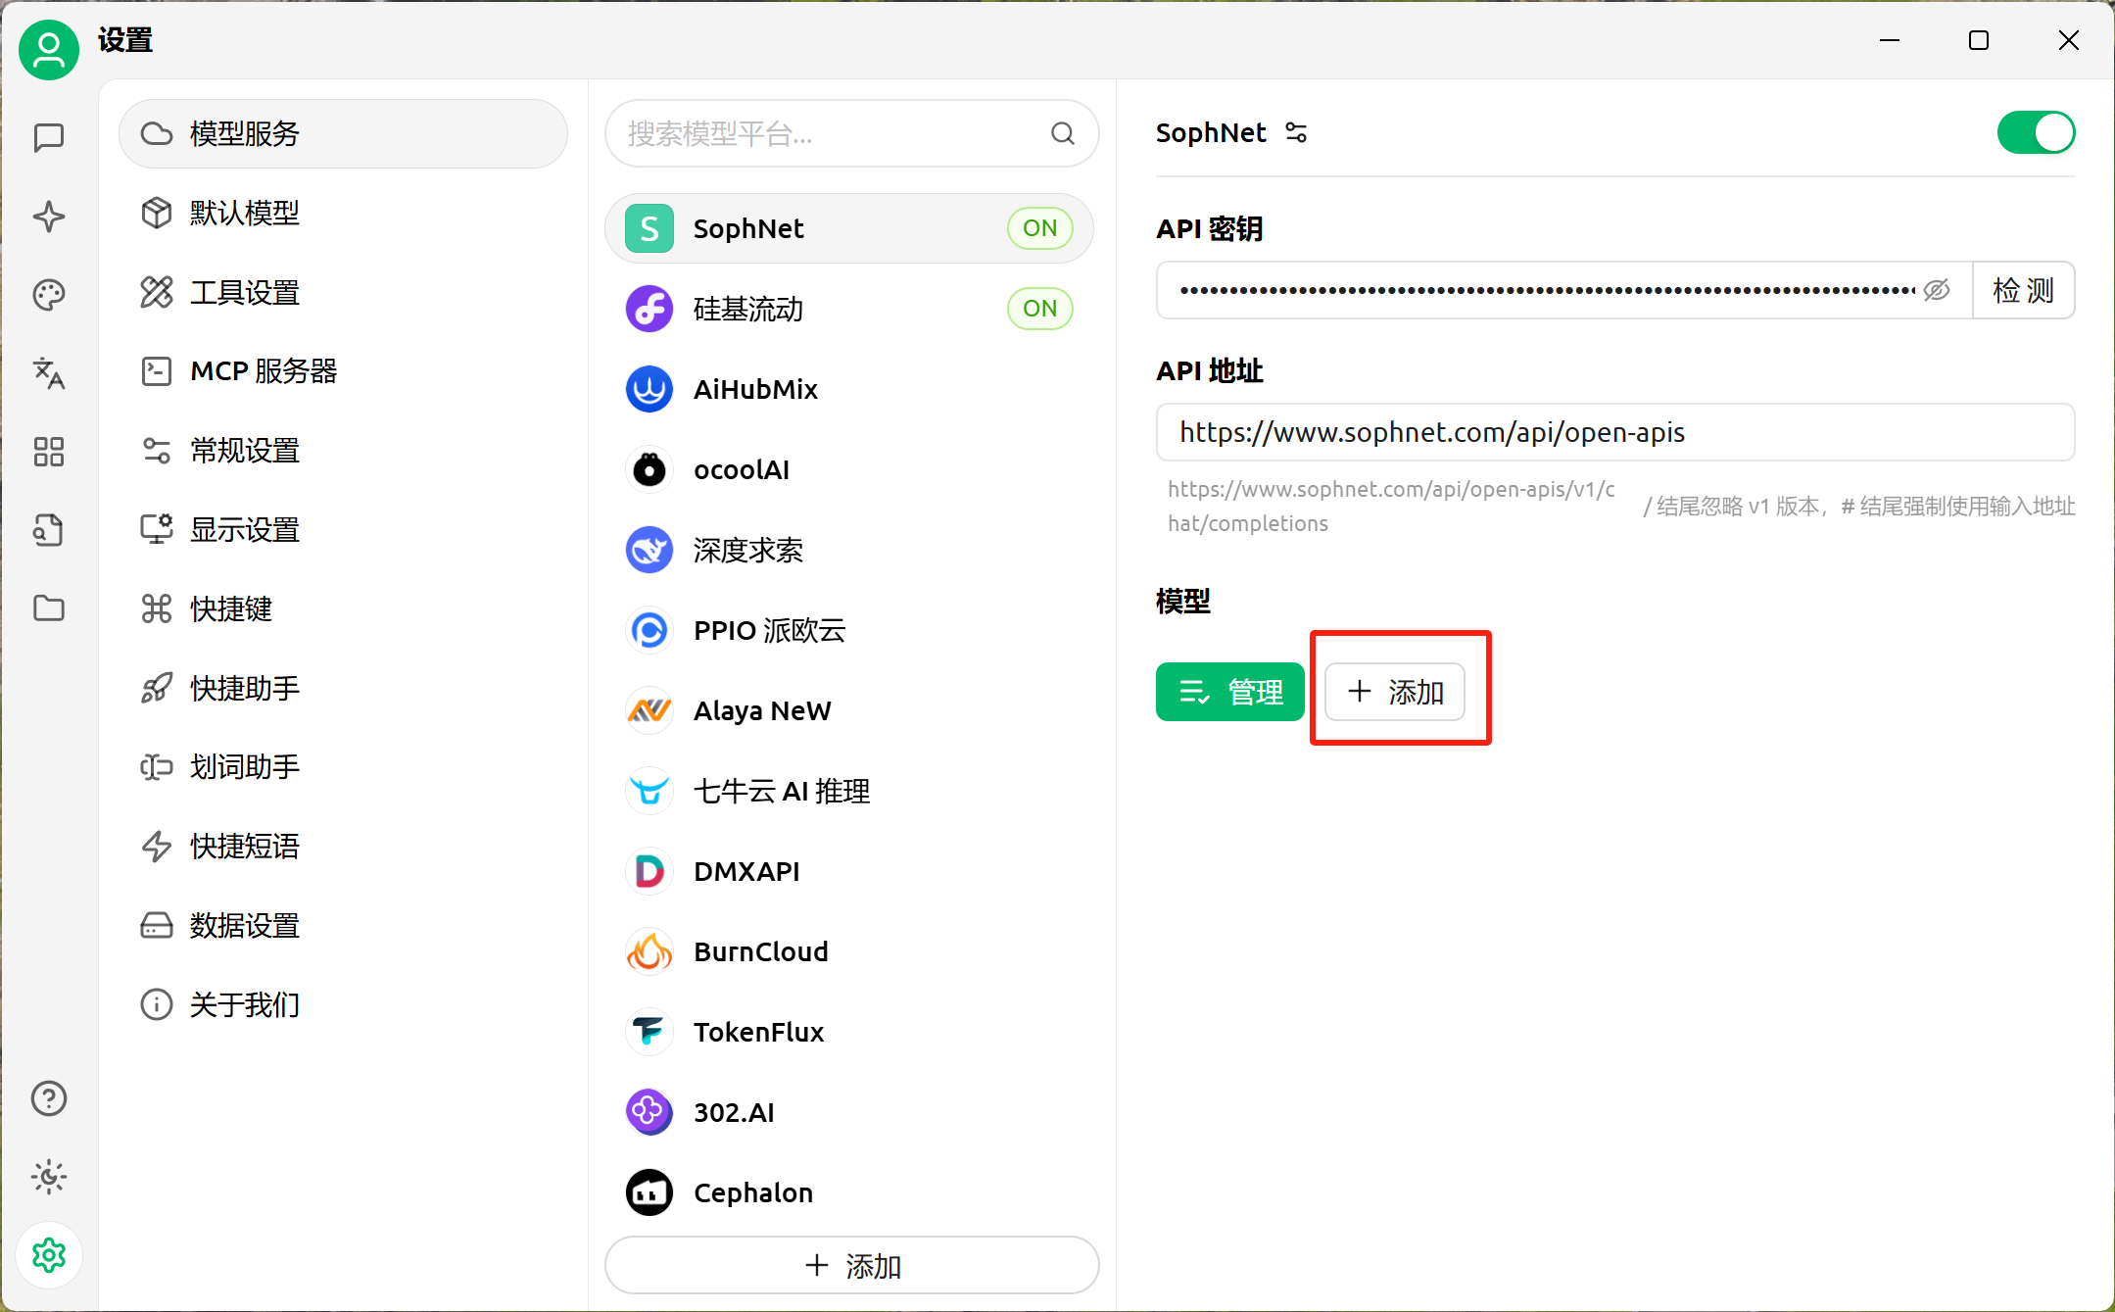Click the SophNet heading text
Viewport: 2115px width, 1312px height.
pyautogui.click(x=1211, y=132)
